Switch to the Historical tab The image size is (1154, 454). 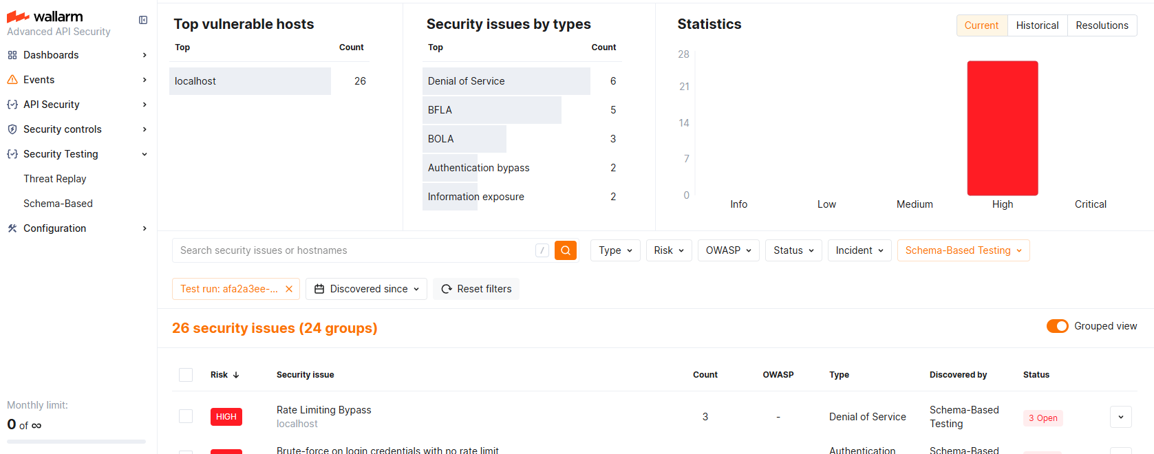click(x=1037, y=25)
